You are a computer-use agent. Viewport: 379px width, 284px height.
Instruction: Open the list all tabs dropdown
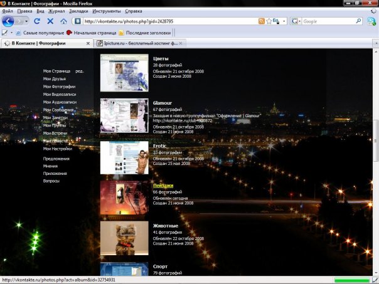pos(376,43)
